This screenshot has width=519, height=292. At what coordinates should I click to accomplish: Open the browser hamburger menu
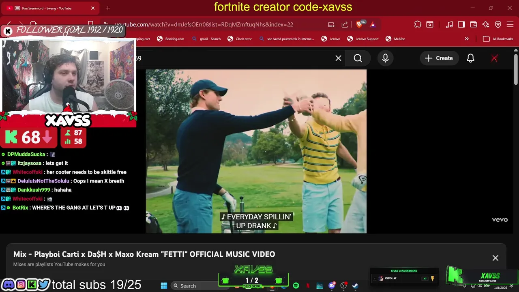[x=510, y=24]
